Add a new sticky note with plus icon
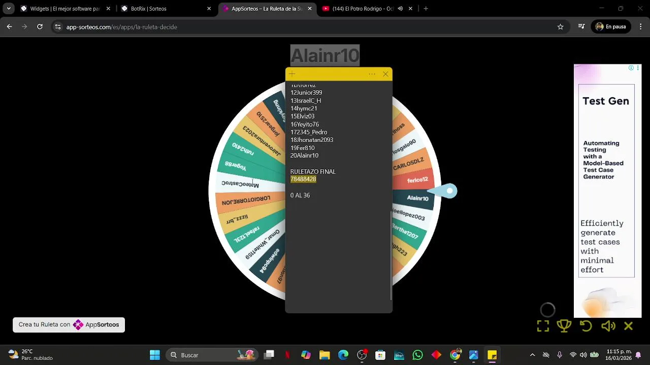The width and height of the screenshot is (650, 365). (x=292, y=74)
